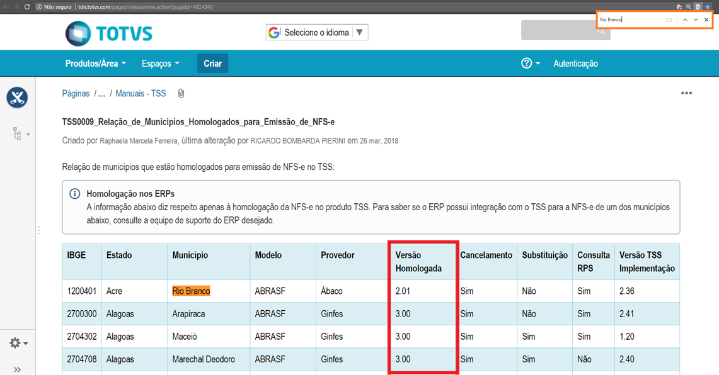Go back with the browser back arrow
The image size is (719, 375).
coord(6,7)
